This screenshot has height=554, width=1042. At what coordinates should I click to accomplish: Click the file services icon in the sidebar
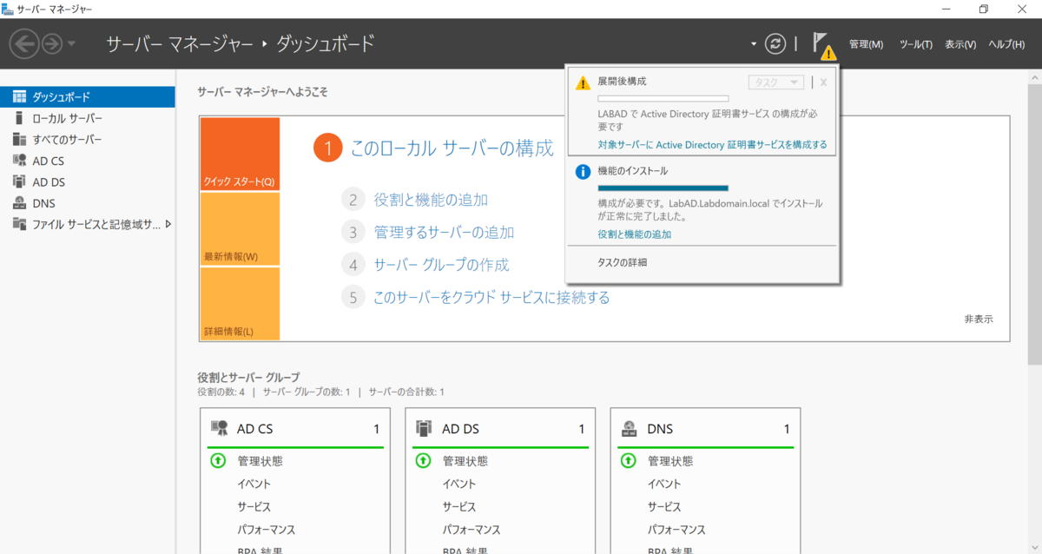[x=19, y=225]
